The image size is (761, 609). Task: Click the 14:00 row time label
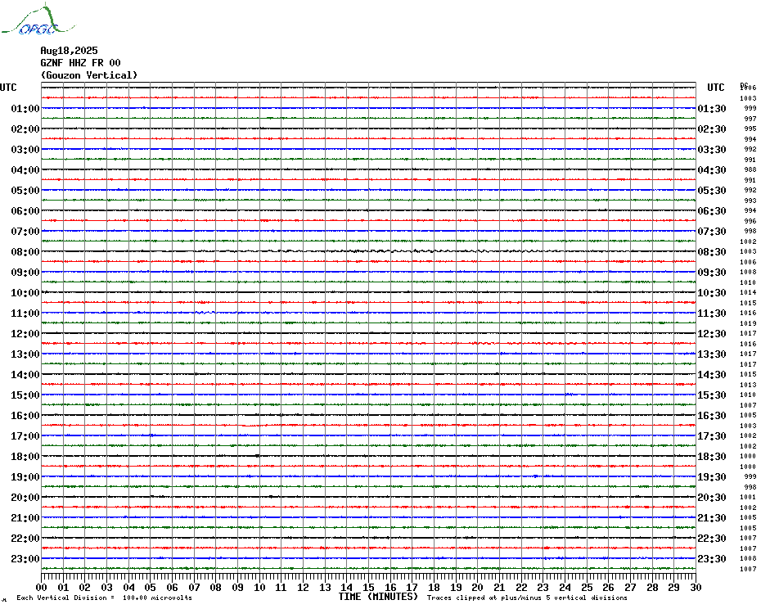25,374
